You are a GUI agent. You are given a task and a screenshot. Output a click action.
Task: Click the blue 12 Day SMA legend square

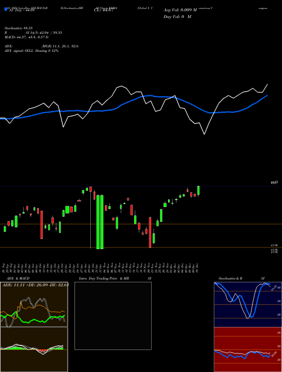[x=6, y=9]
